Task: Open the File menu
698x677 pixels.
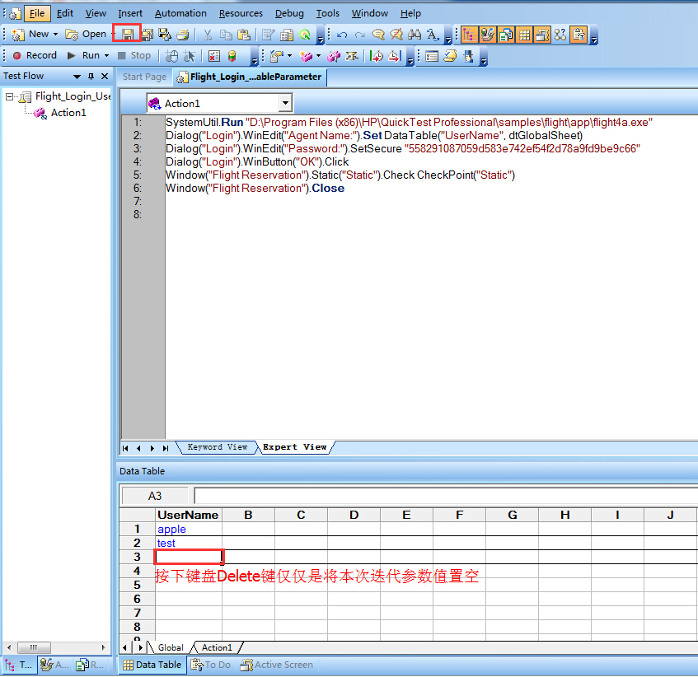Action: (36, 13)
